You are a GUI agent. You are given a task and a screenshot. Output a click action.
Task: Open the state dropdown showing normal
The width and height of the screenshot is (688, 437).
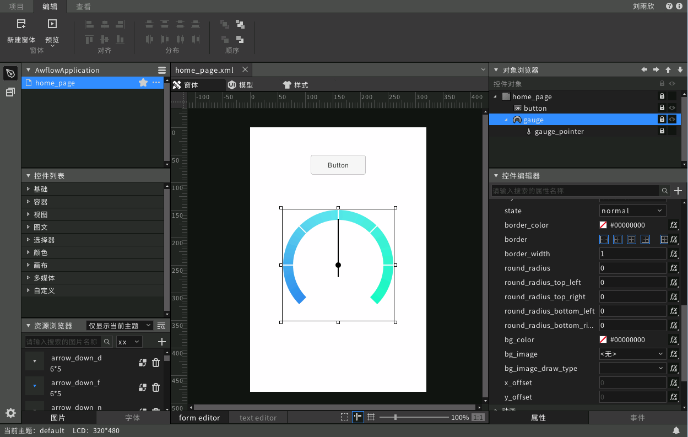click(x=632, y=211)
